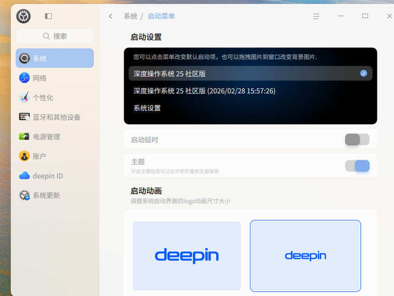The width and height of the screenshot is (394, 296).
Task: Toggle the 主题 switch
Action: tap(357, 166)
